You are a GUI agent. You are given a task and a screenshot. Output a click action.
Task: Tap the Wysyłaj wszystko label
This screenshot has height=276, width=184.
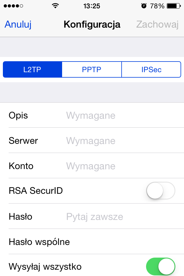coord(45,267)
